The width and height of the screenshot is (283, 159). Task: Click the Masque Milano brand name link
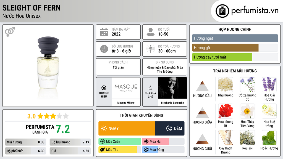[x=126, y=103]
